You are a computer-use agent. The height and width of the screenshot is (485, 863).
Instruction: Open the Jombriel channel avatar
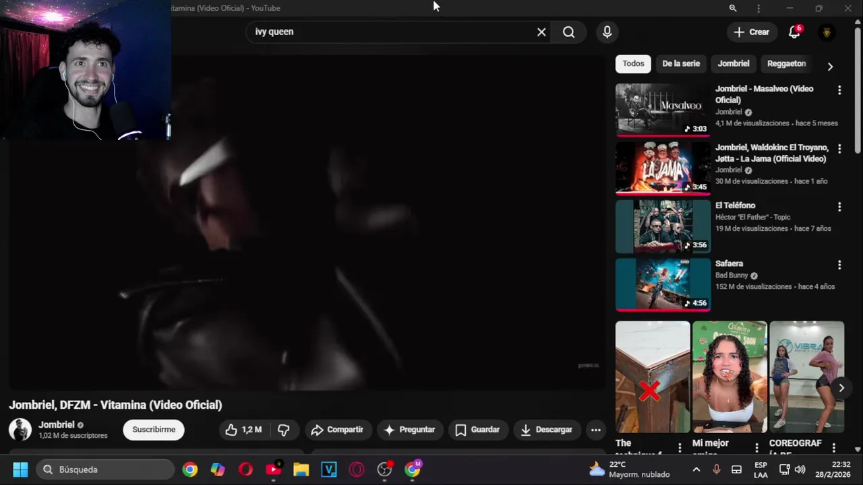pyautogui.click(x=20, y=430)
